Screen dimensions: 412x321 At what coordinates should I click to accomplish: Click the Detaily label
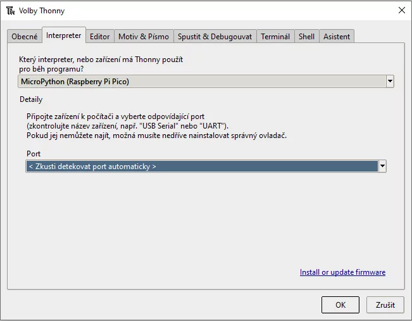pos(31,99)
